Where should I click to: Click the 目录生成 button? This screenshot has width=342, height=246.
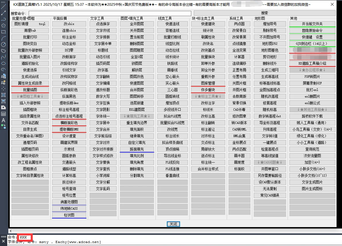point(30,130)
